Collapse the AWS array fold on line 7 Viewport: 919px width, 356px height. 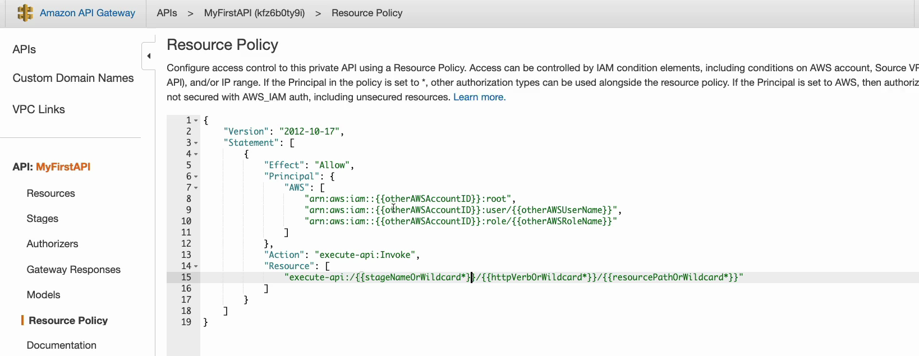[x=196, y=188]
